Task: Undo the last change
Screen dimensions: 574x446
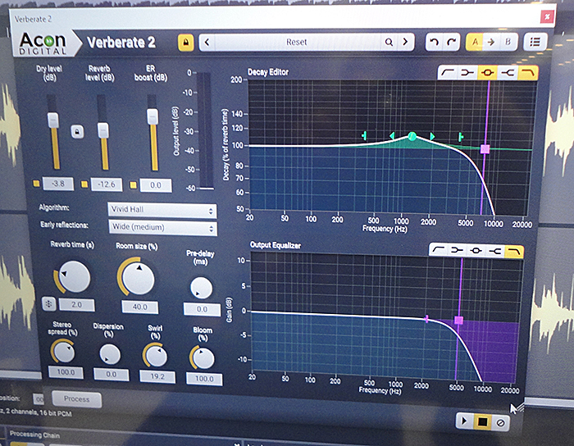Action: [434, 42]
